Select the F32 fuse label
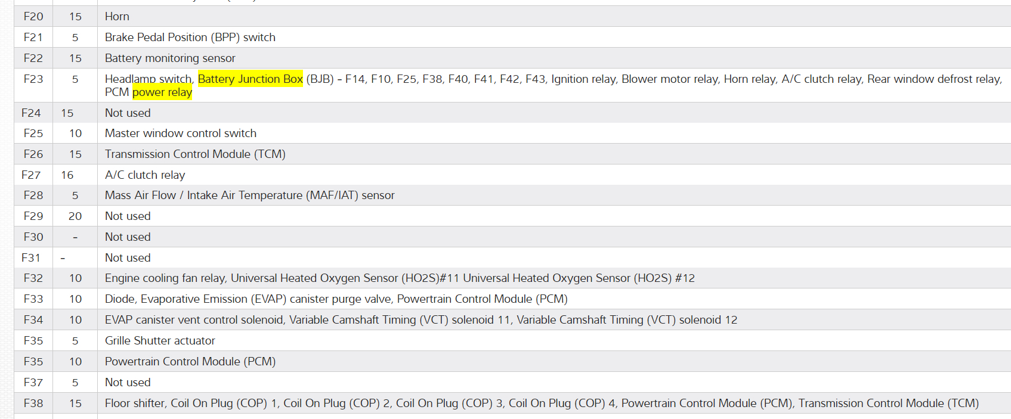Viewport: 1011px width, 419px height. [x=33, y=278]
